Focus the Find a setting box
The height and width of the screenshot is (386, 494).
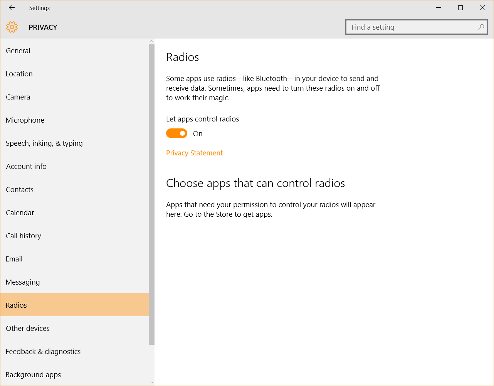[x=417, y=27]
